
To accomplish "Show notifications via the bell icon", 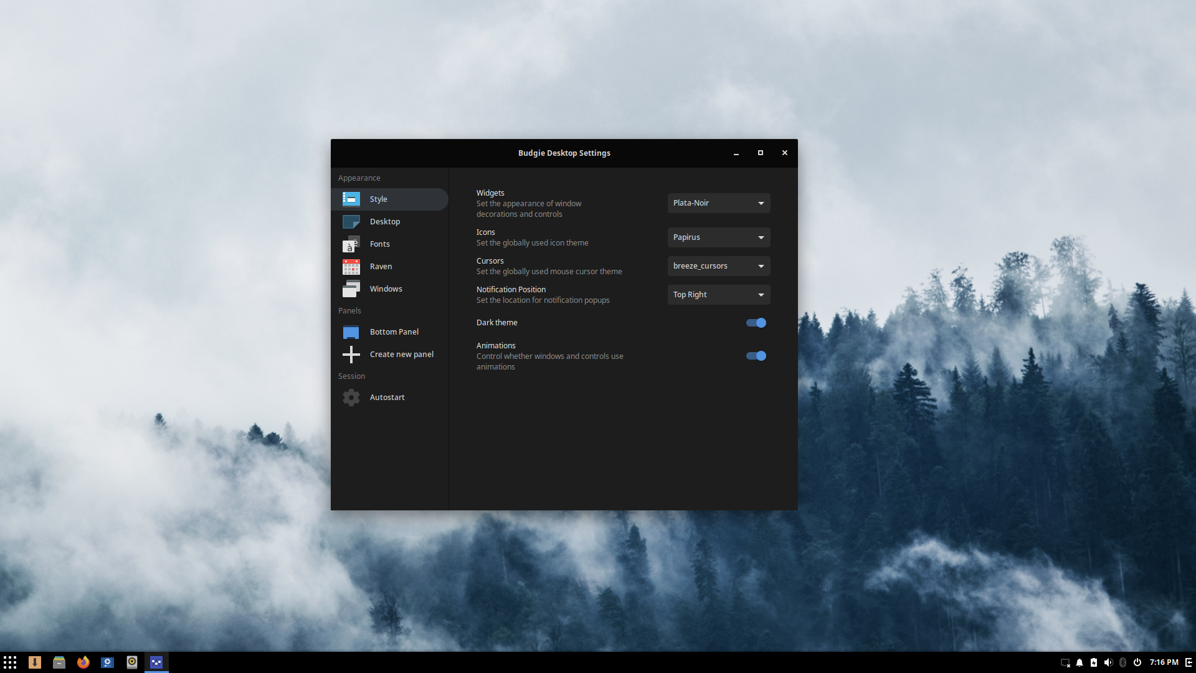I will (x=1080, y=662).
